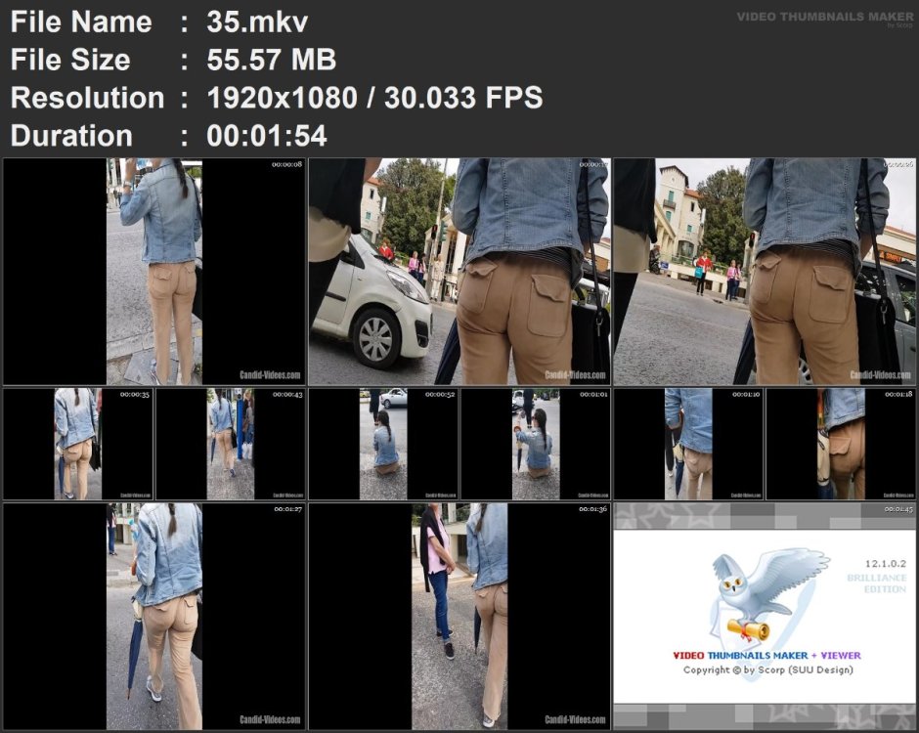Click the 12.1.0.2 Brilliance Edition label

(877, 577)
